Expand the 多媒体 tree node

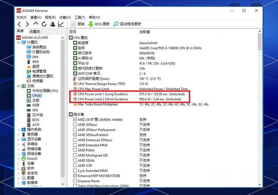coord(18,144)
